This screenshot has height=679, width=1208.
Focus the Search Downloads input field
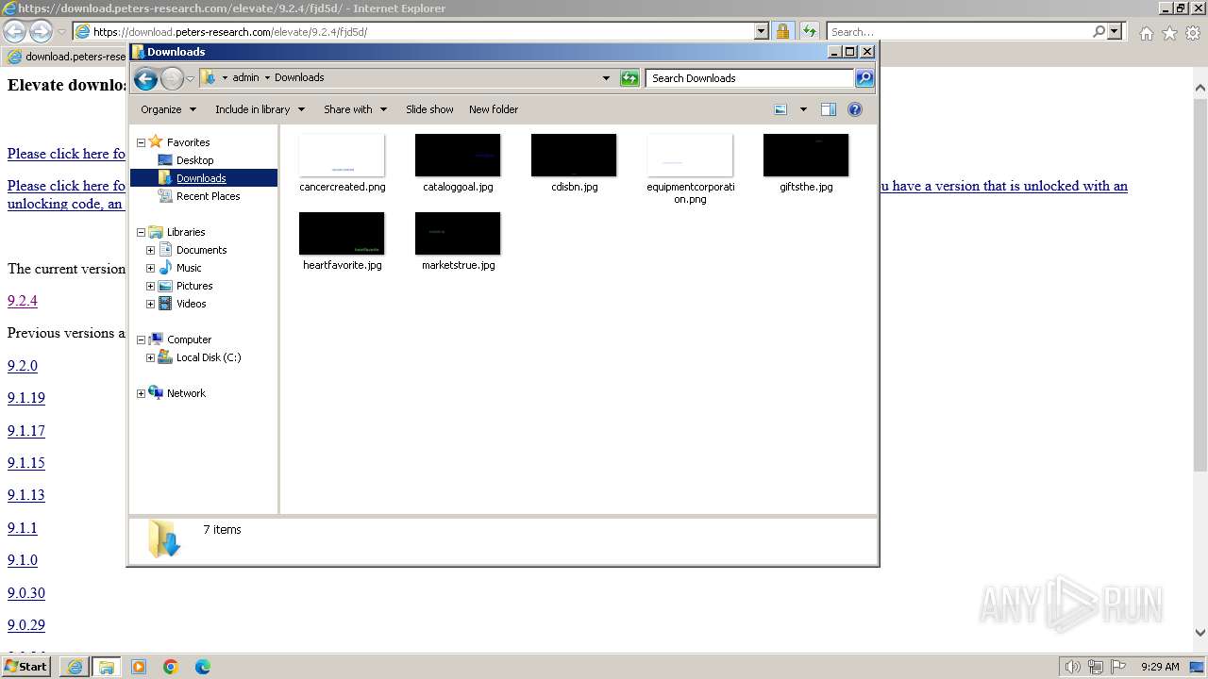pyautogui.click(x=750, y=78)
